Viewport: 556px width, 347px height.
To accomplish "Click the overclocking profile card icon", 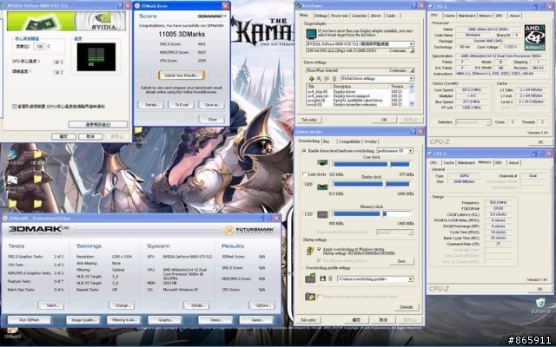I will [310, 278].
